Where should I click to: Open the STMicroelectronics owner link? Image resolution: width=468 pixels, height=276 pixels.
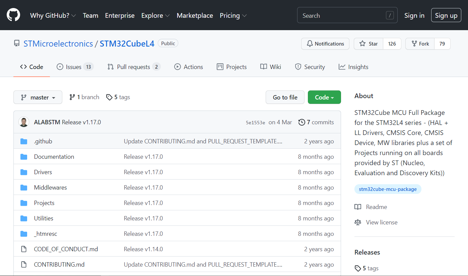[x=58, y=44]
